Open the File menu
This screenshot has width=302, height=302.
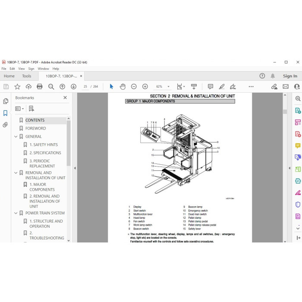point(4,69)
